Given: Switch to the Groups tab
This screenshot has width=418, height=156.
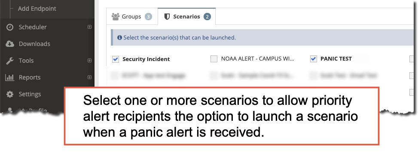Looking at the screenshot, I should coord(132,16).
